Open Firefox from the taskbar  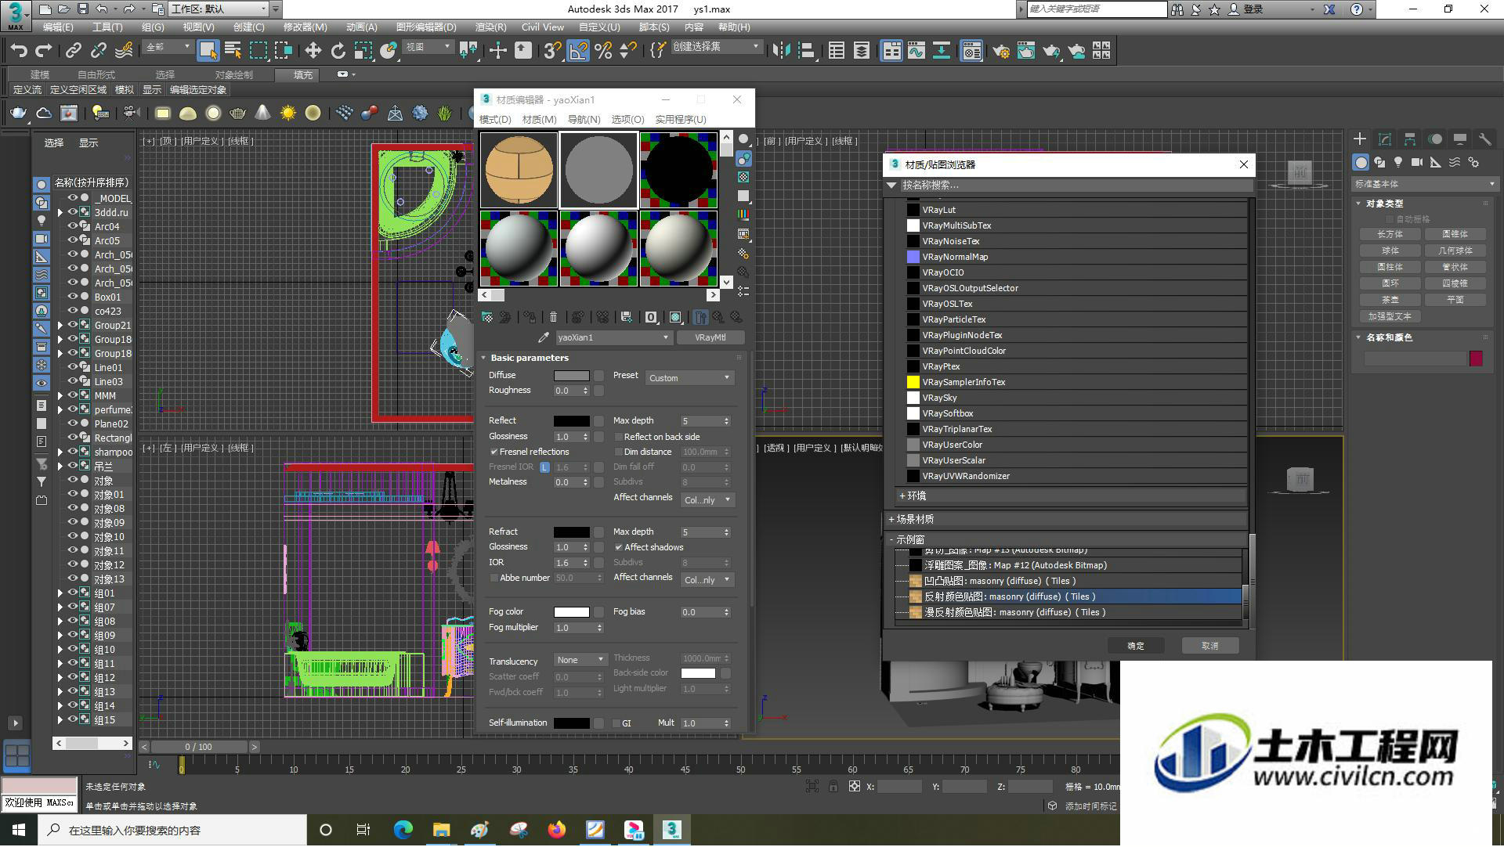[x=557, y=830]
